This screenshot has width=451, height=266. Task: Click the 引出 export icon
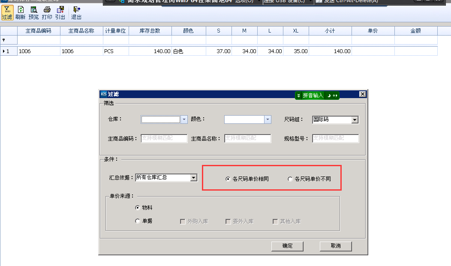pos(60,13)
